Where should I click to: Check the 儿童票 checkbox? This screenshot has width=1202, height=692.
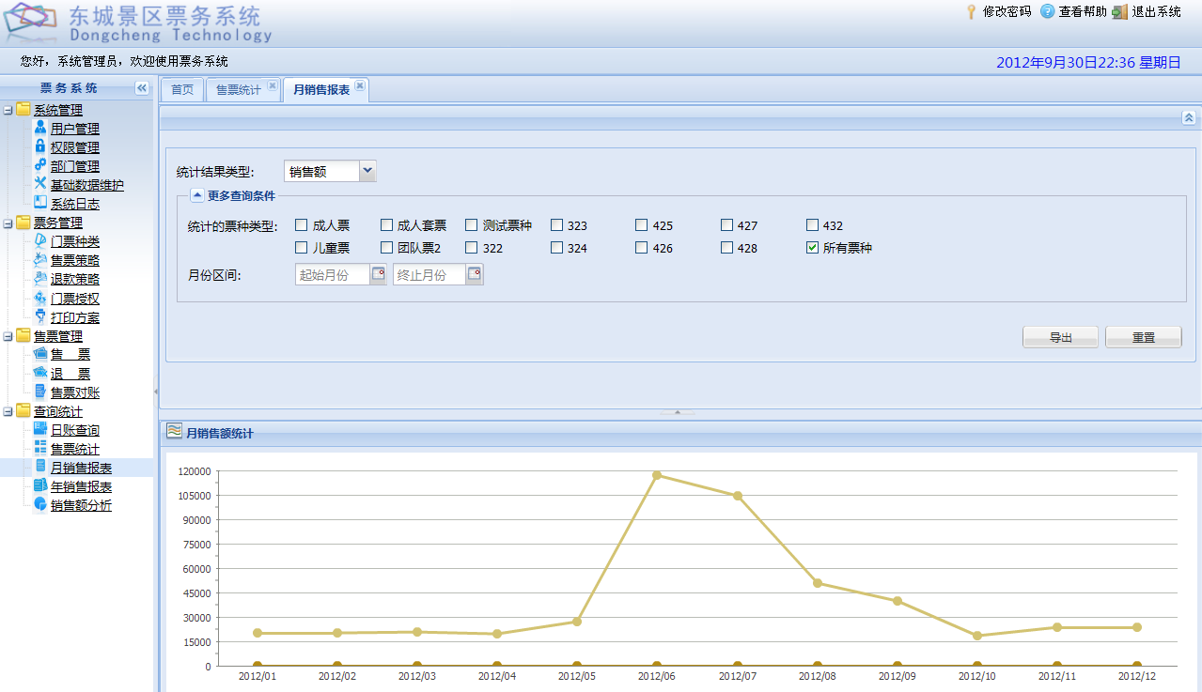tap(302, 248)
